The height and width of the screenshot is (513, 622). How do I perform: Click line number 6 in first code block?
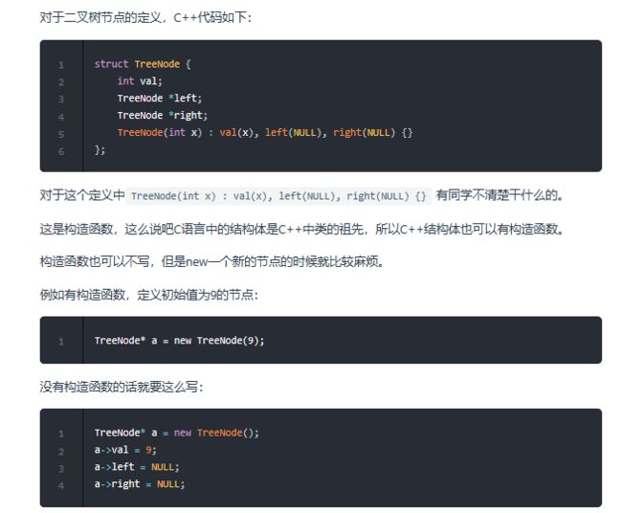61,151
